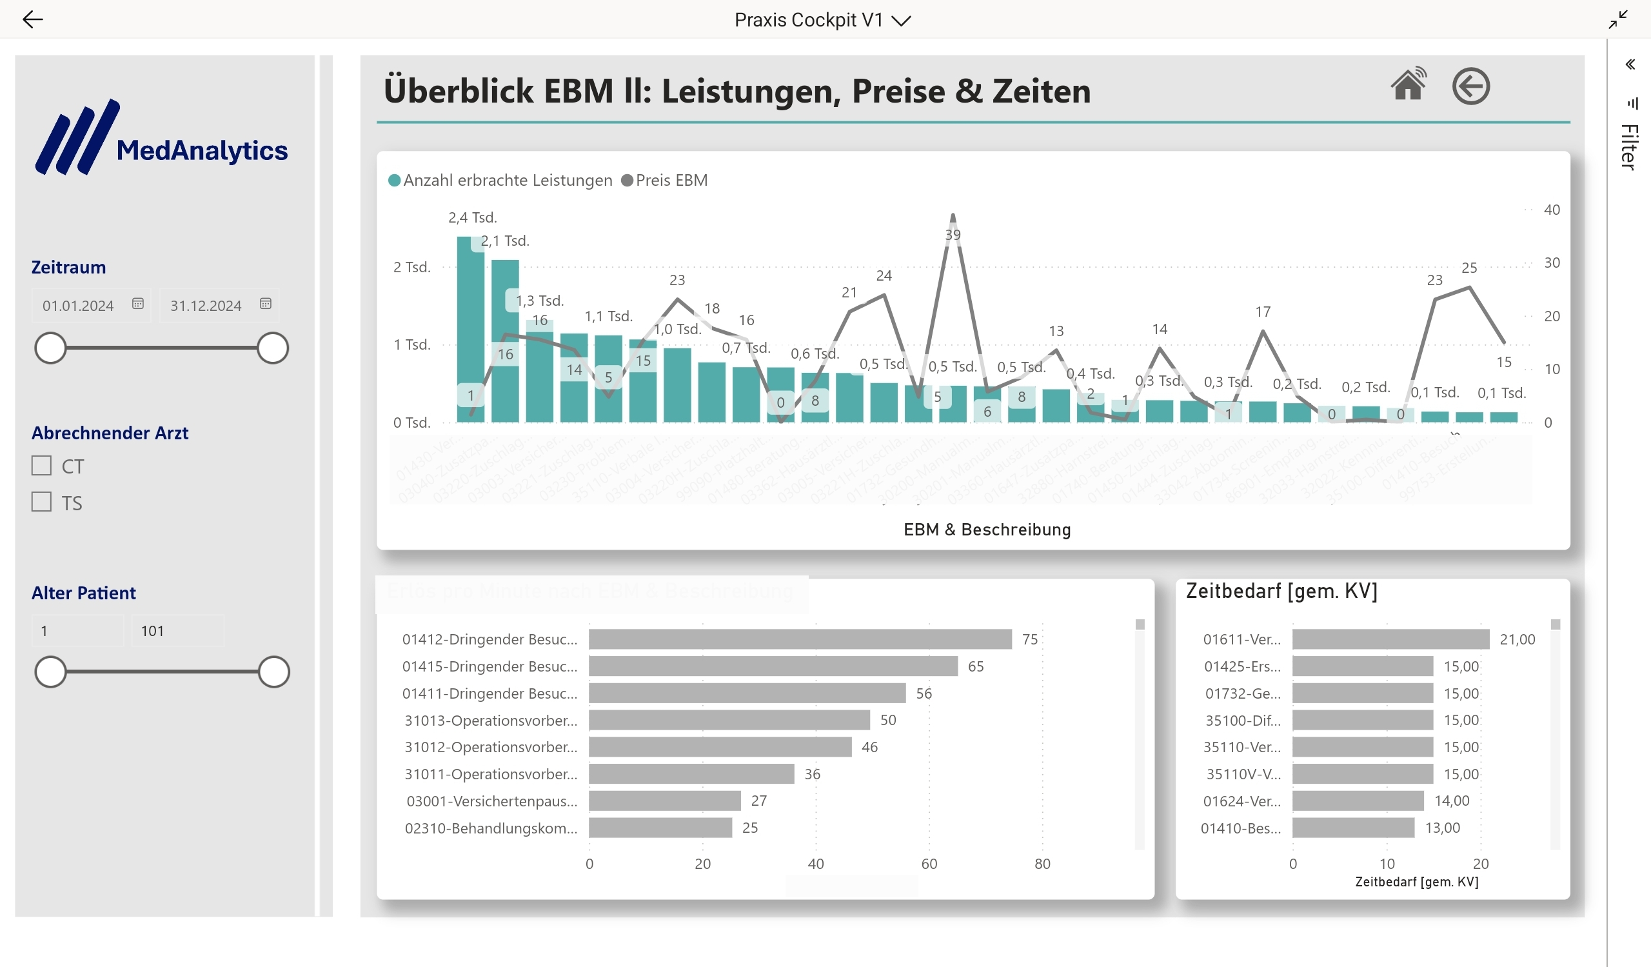Select the 01412-Dringender Besuc... bar with value 75

point(800,639)
